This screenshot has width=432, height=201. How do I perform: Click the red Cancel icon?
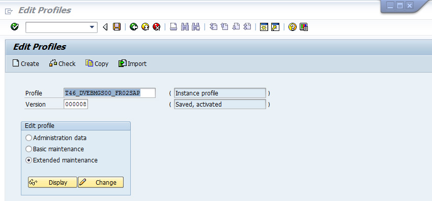pyautogui.click(x=157, y=27)
